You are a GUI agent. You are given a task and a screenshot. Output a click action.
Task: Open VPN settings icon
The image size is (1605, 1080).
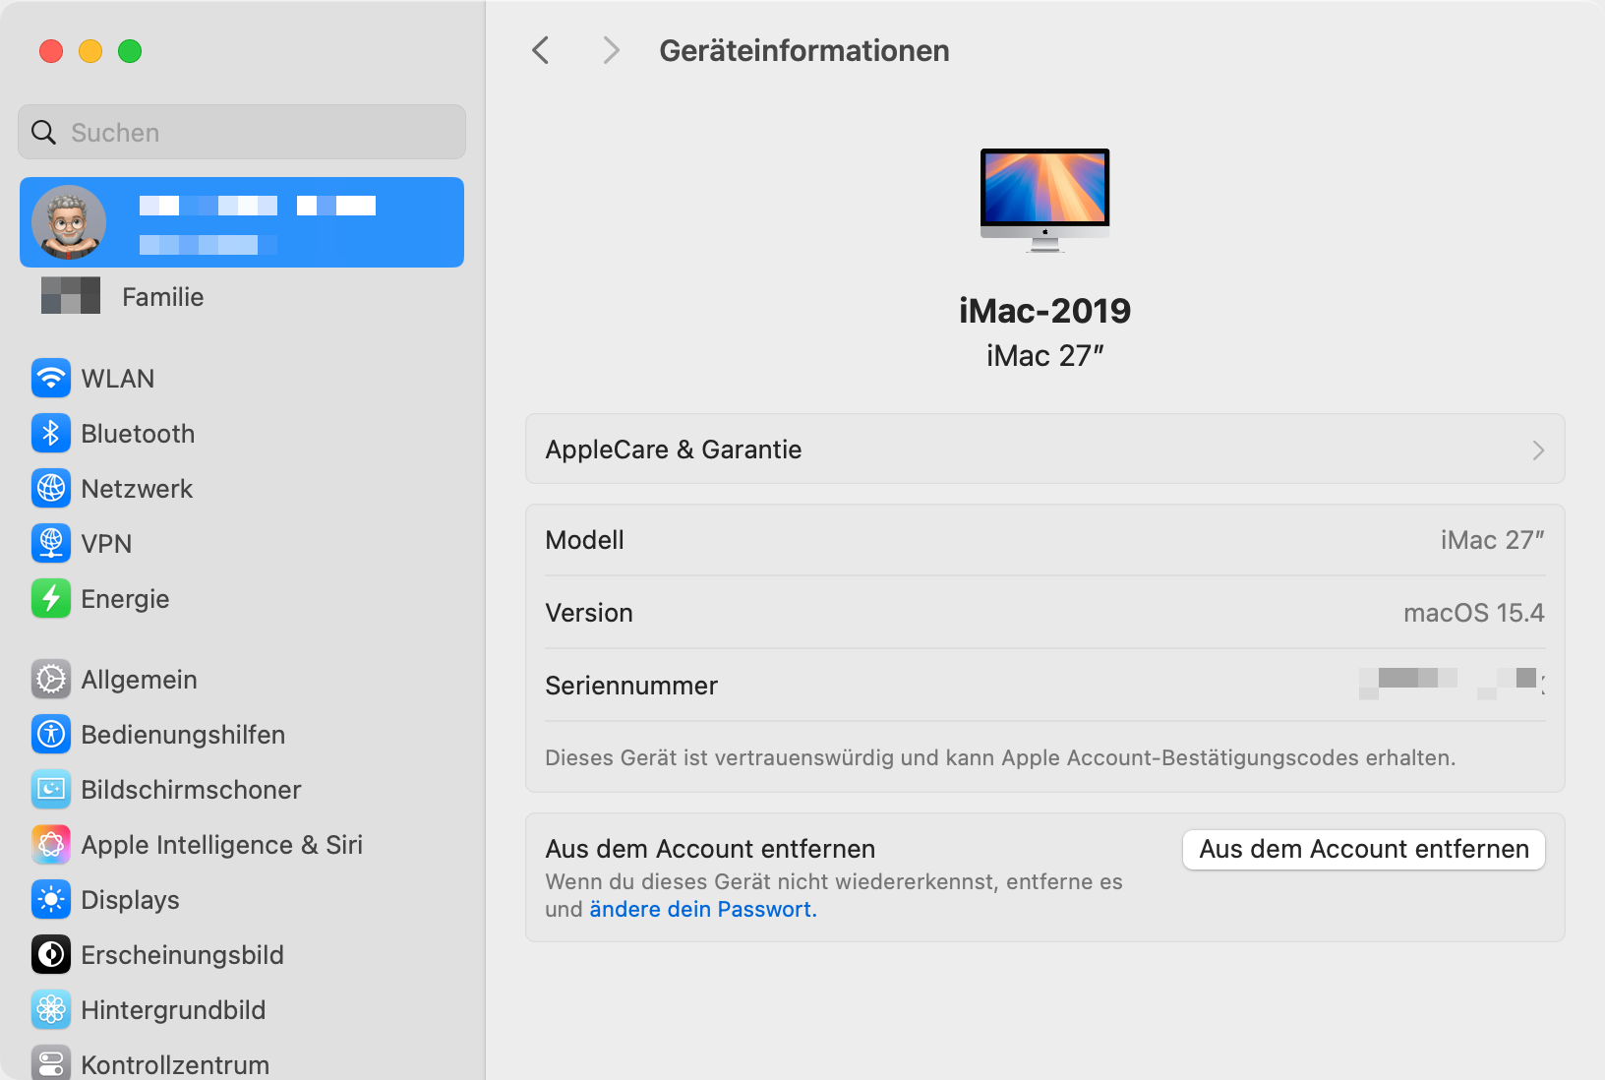[x=51, y=543]
